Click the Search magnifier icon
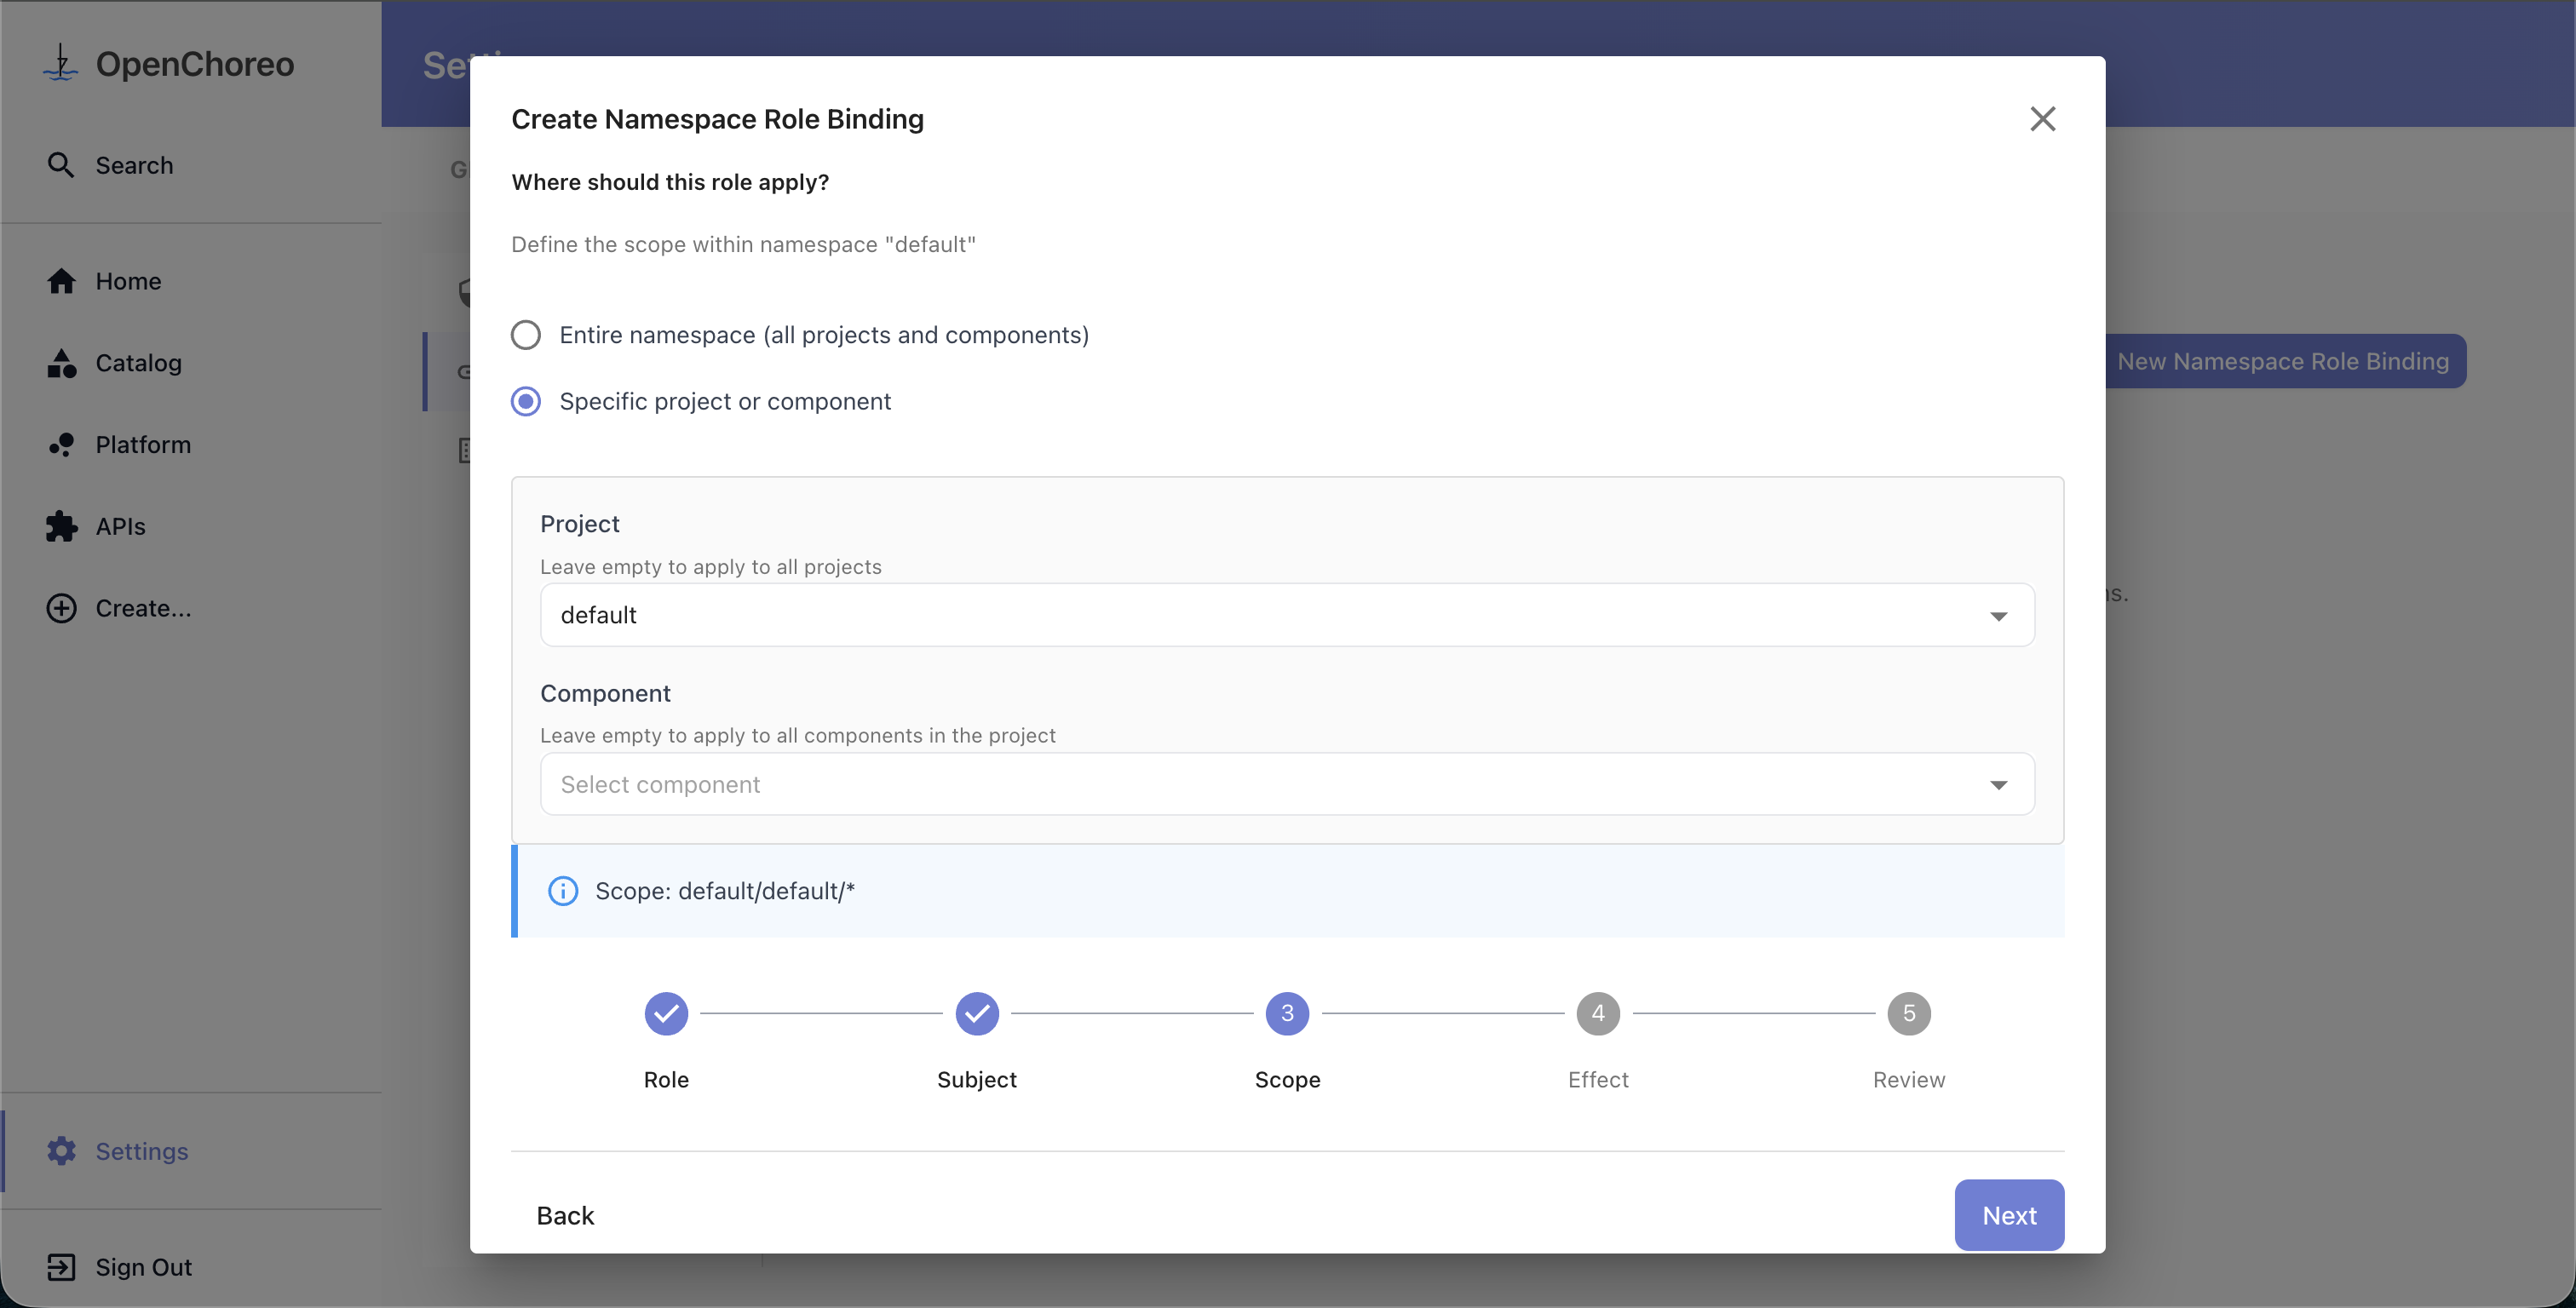 (61, 165)
